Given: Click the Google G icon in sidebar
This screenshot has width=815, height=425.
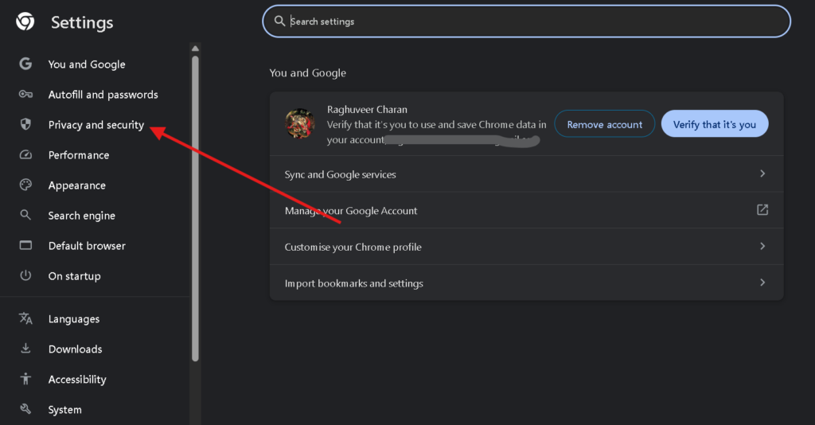Looking at the screenshot, I should pos(25,64).
